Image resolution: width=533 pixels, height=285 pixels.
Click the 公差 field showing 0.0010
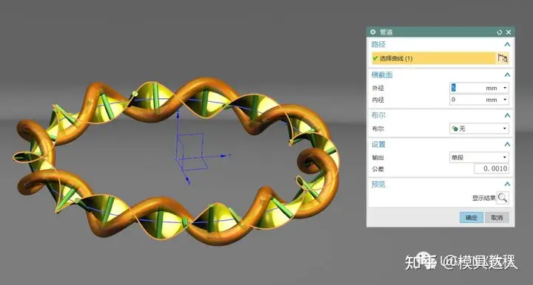pyautogui.click(x=492, y=168)
